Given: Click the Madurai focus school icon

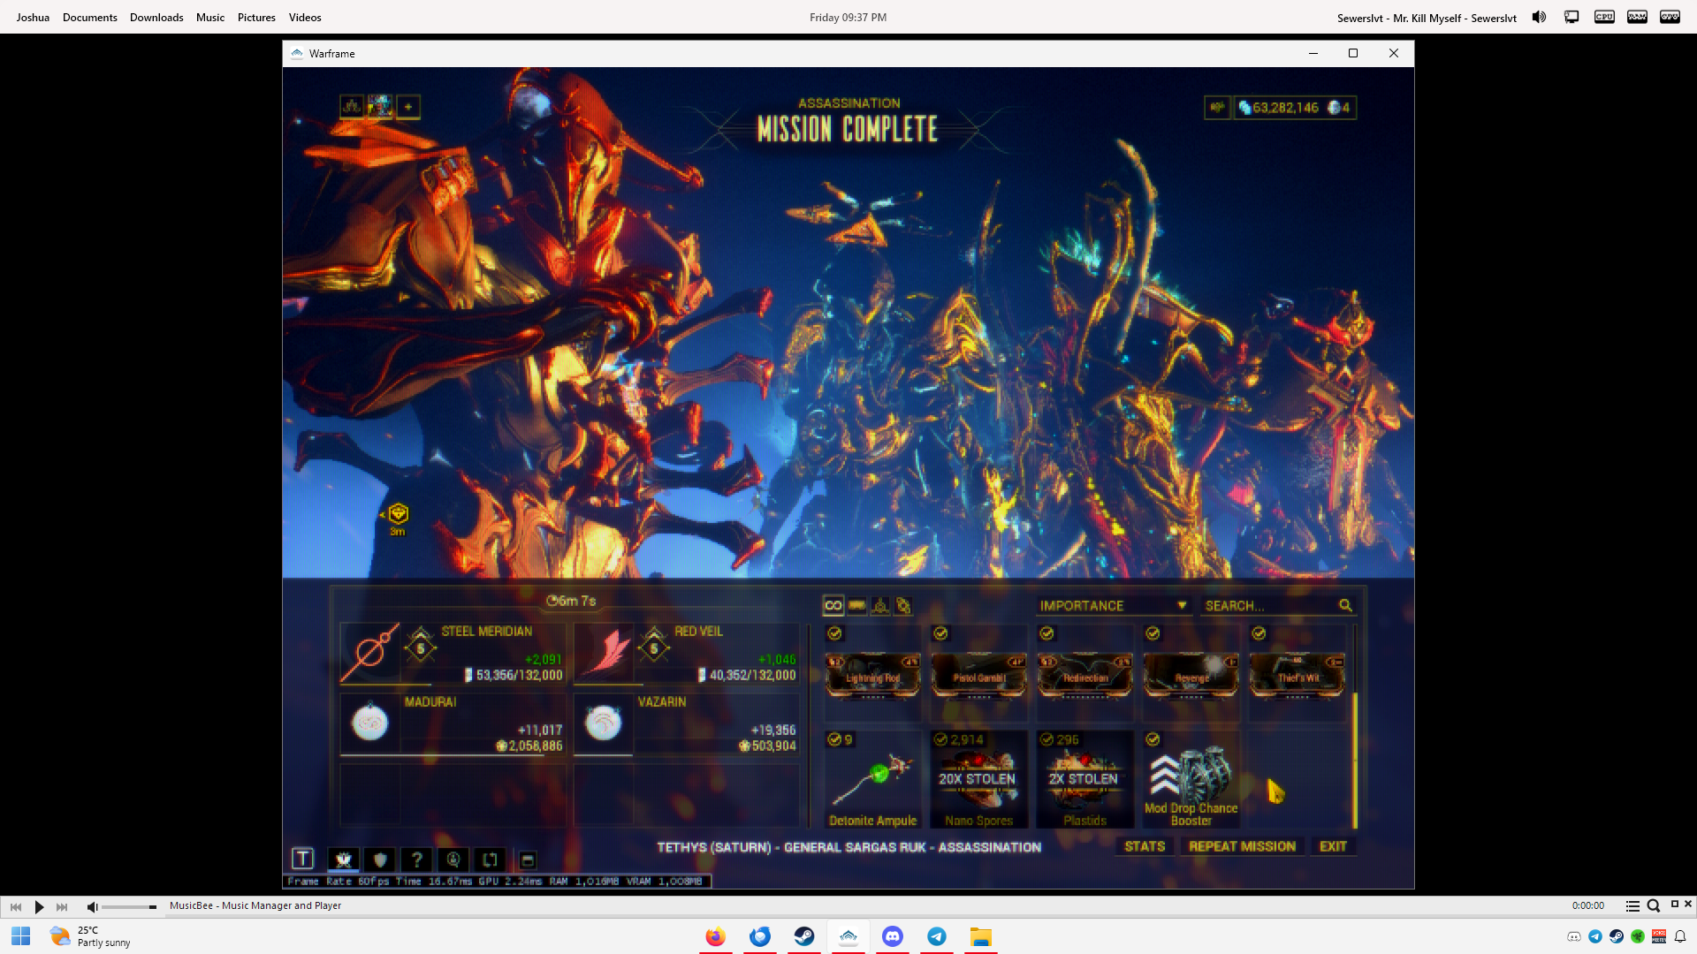Looking at the screenshot, I should point(370,723).
